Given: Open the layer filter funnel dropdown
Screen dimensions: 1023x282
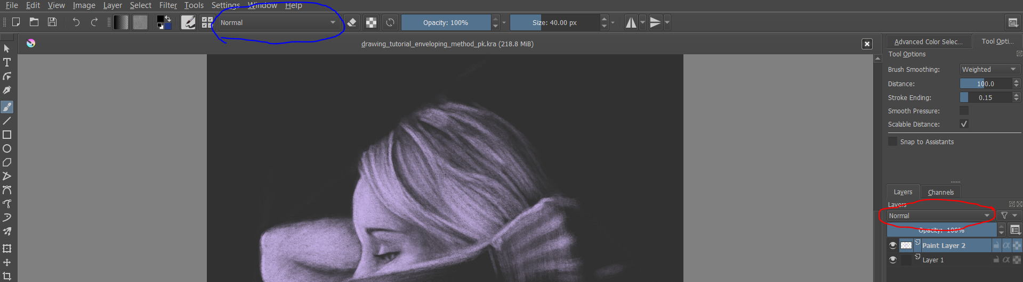Looking at the screenshot, I should [1009, 215].
